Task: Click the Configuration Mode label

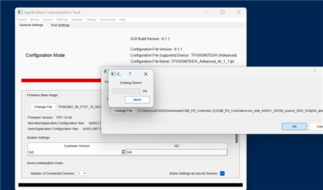Action: tap(45, 55)
